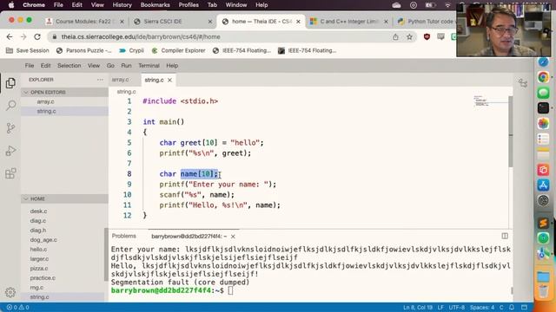Click the code minimap preview
556x312 pixels.
(491, 101)
